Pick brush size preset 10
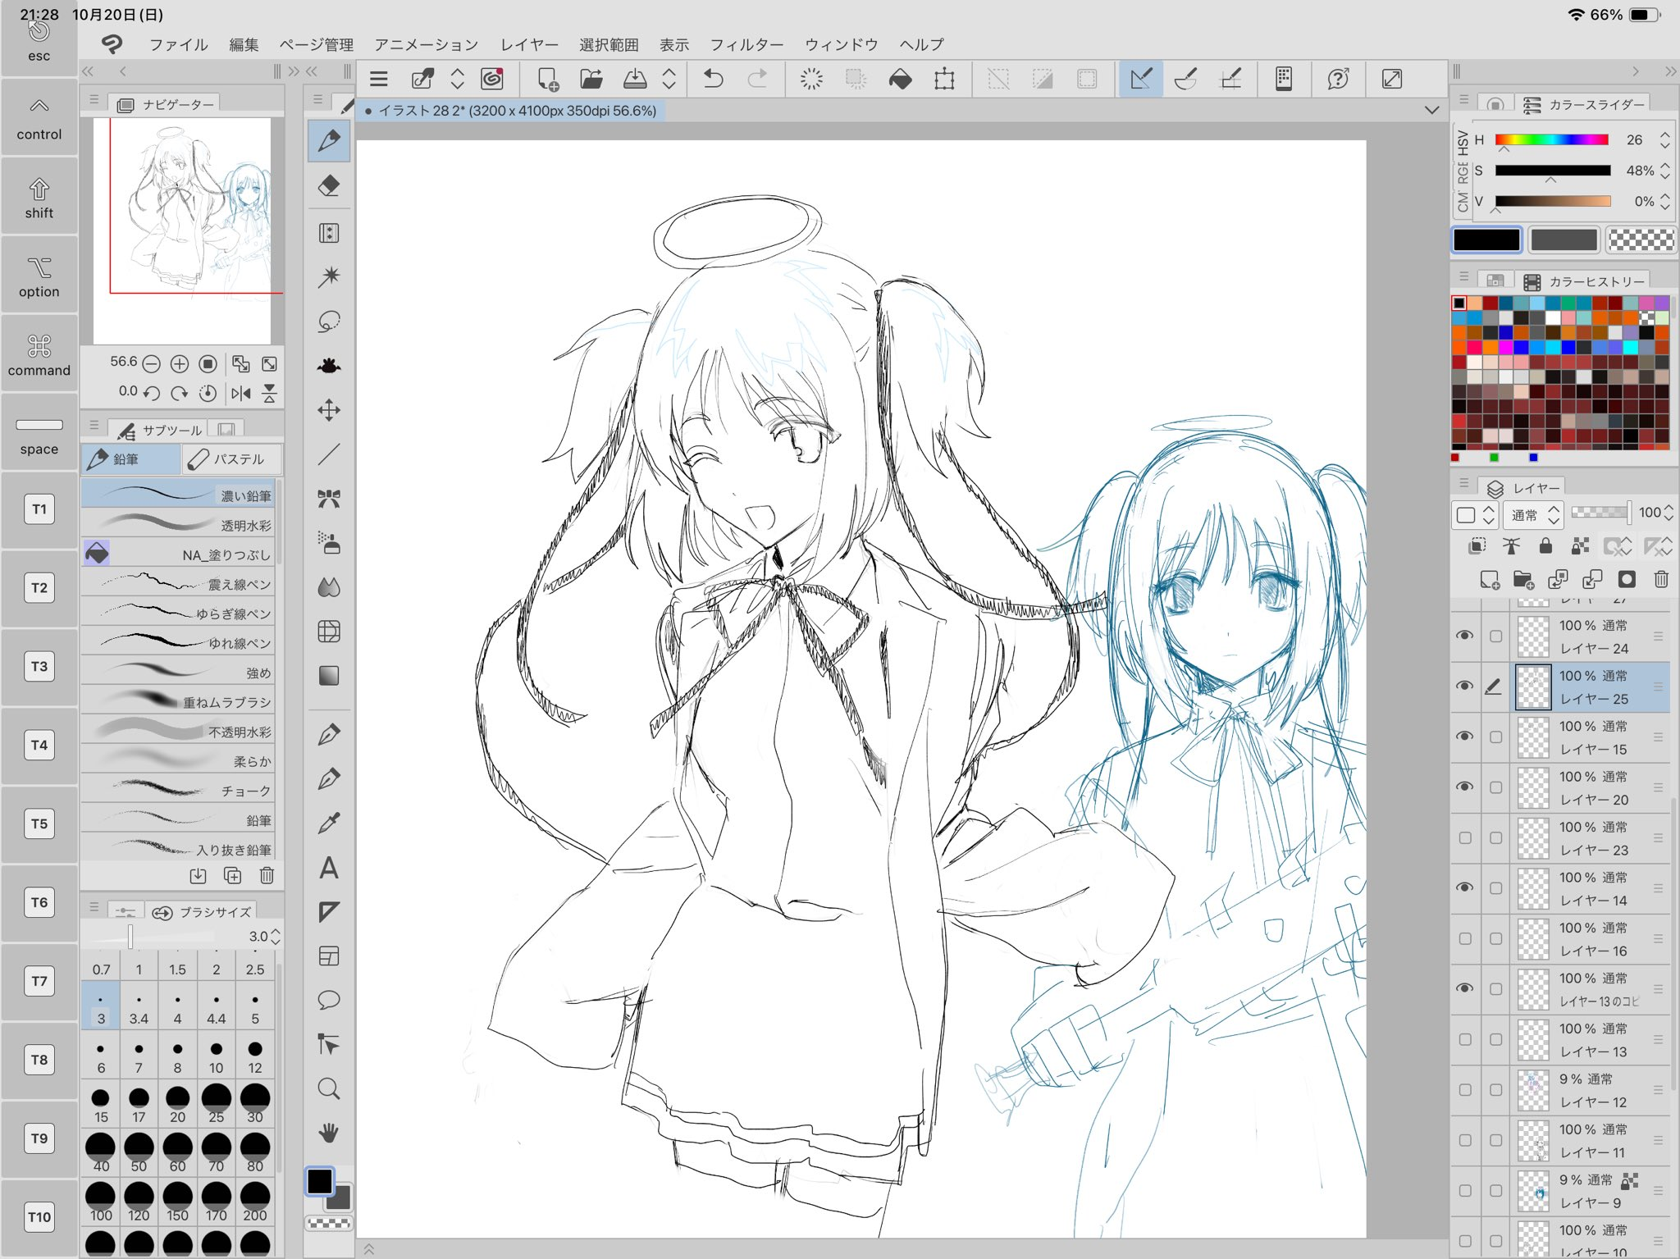Screen dimensions: 1680x1259 216,1056
